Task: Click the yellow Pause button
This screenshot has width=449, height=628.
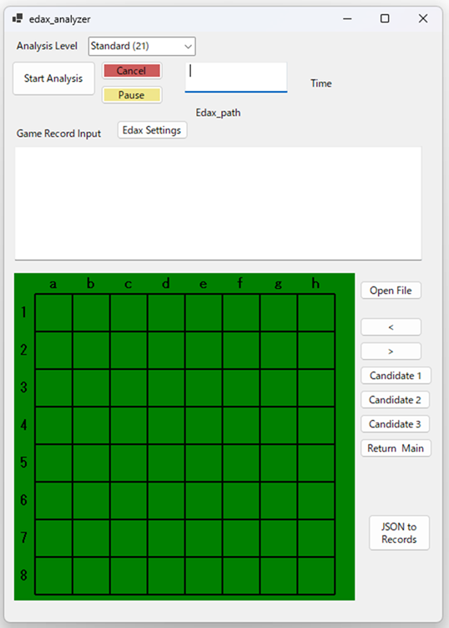Action: (132, 95)
